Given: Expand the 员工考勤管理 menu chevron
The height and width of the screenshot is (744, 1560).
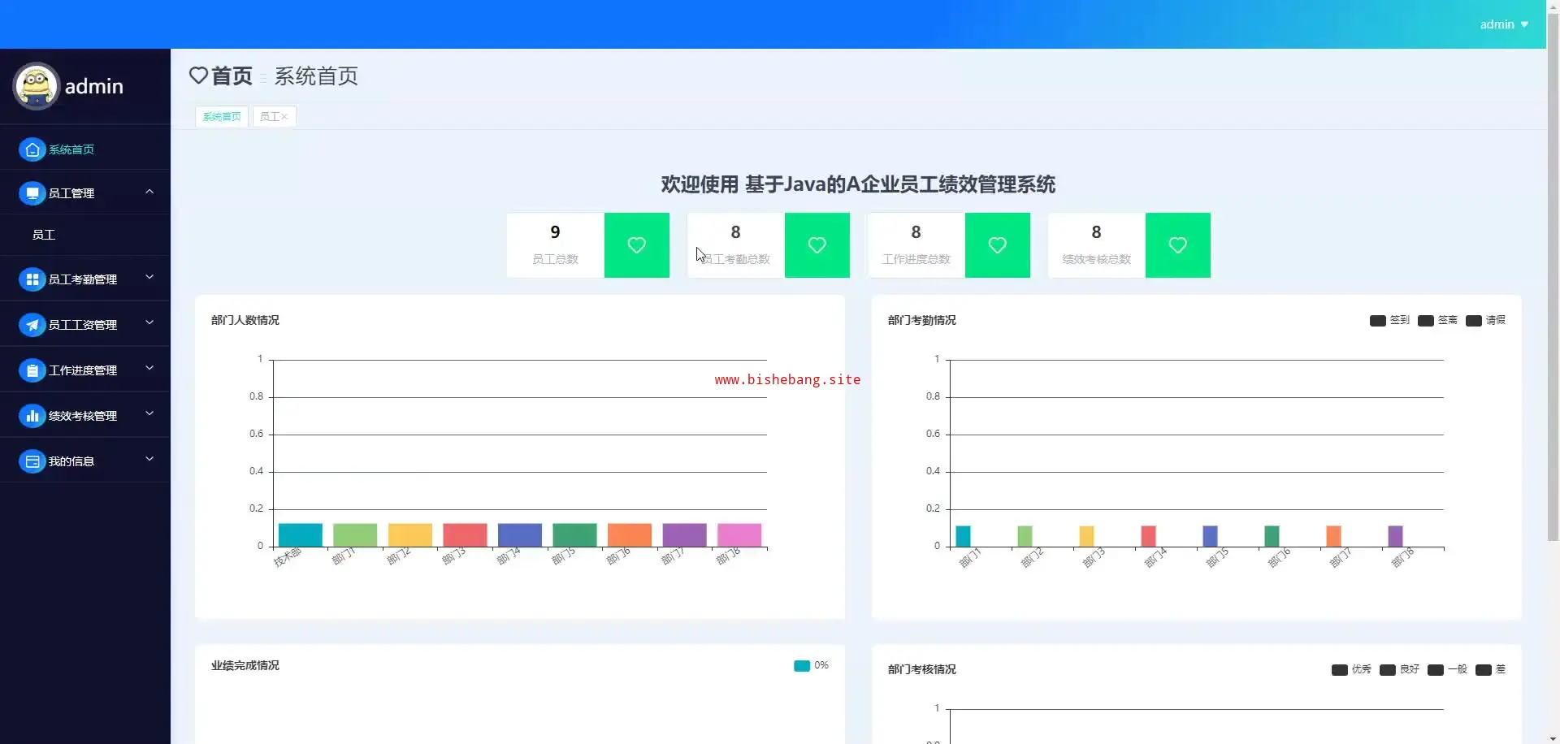Looking at the screenshot, I should [149, 278].
